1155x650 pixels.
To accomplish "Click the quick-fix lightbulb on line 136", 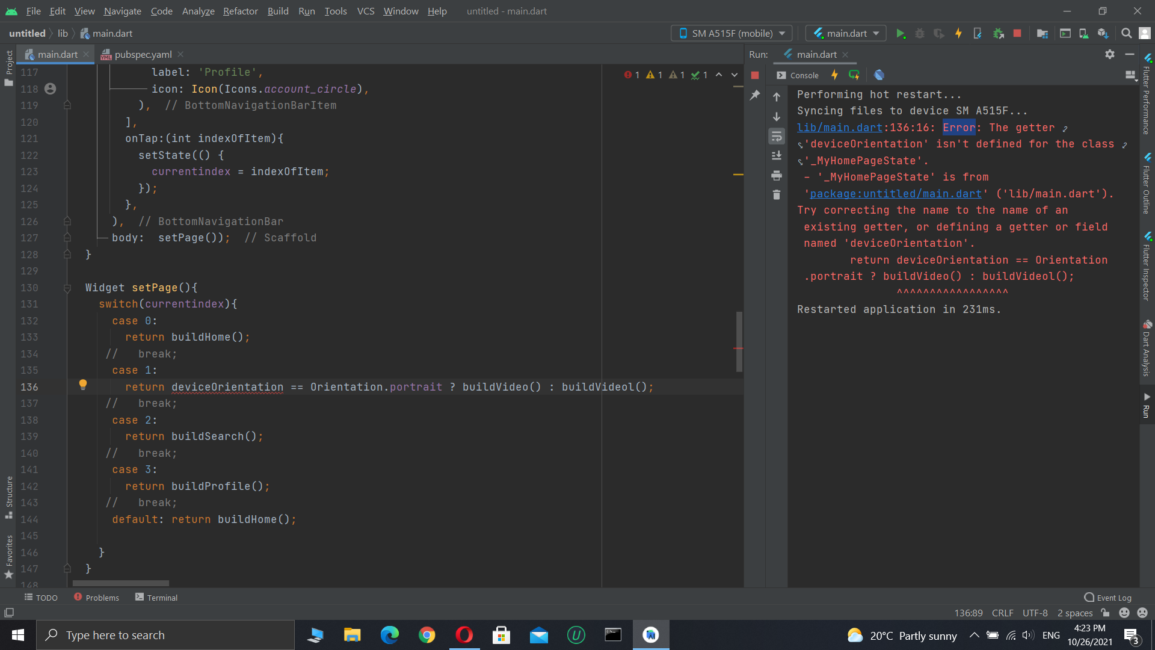I will [x=83, y=385].
